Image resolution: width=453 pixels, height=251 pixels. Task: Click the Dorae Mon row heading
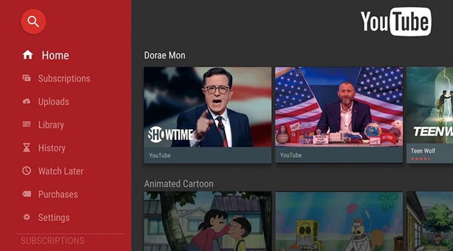pyautogui.click(x=165, y=55)
